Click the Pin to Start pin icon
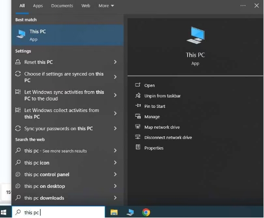The height and width of the screenshot is (218, 264). [x=138, y=106]
